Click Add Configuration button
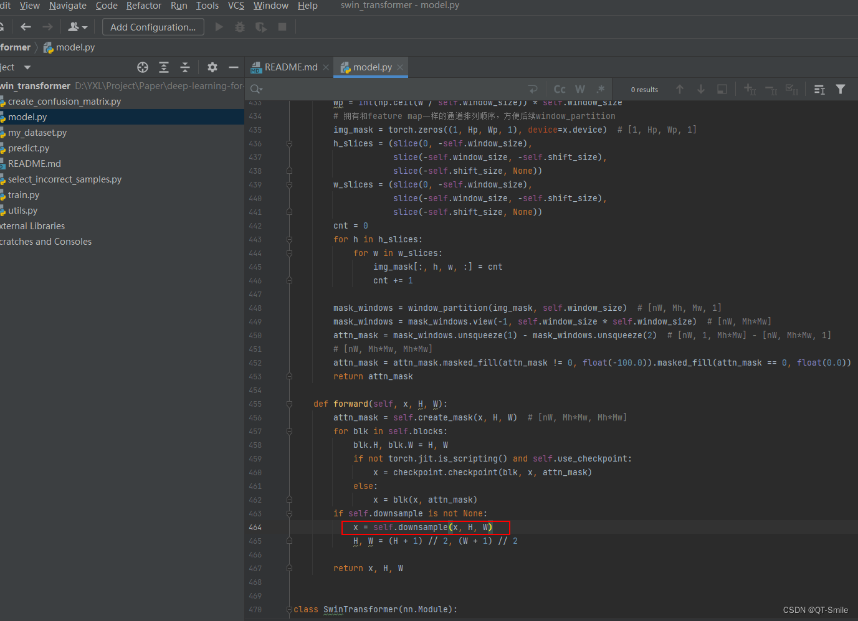 tap(153, 27)
